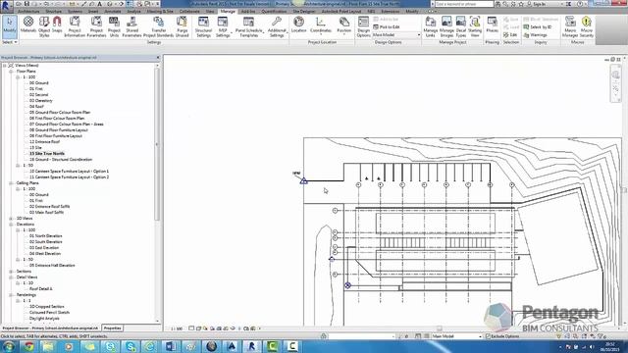
Task: Click the Windows Start button
Action: (x=9, y=346)
